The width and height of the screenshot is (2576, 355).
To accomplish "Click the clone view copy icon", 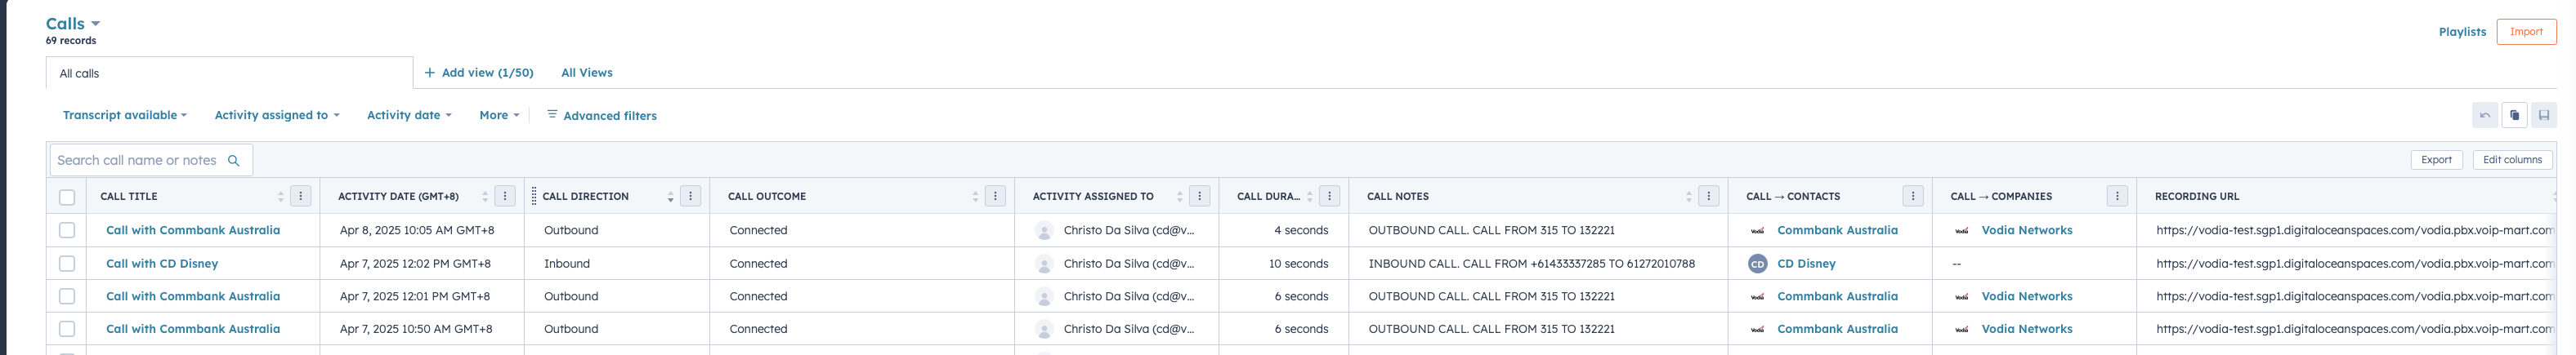I will 2514,116.
